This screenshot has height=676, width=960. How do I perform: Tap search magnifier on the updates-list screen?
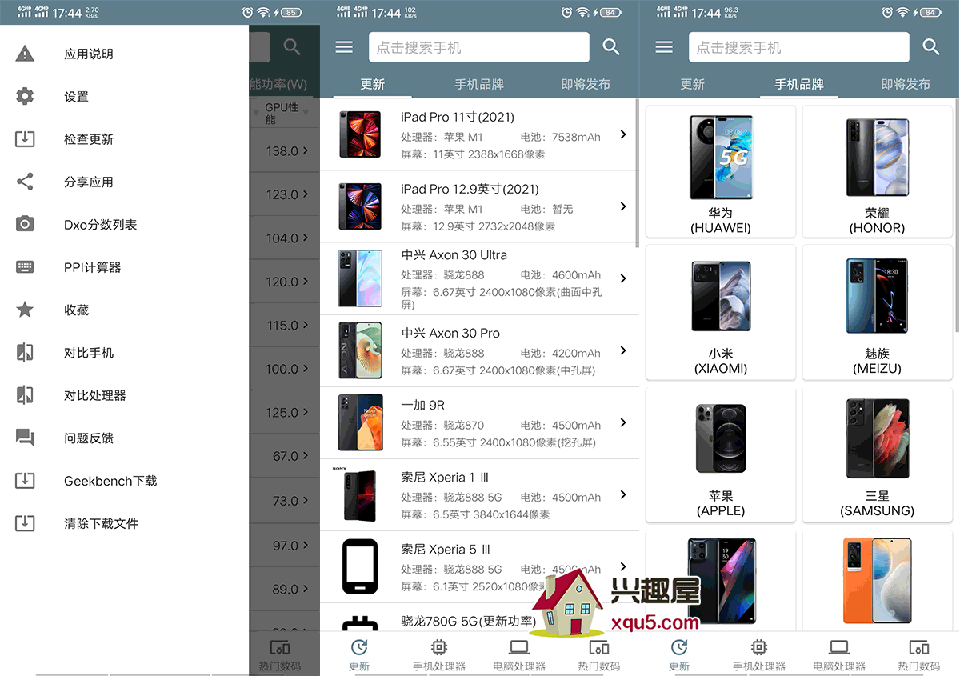(x=611, y=47)
